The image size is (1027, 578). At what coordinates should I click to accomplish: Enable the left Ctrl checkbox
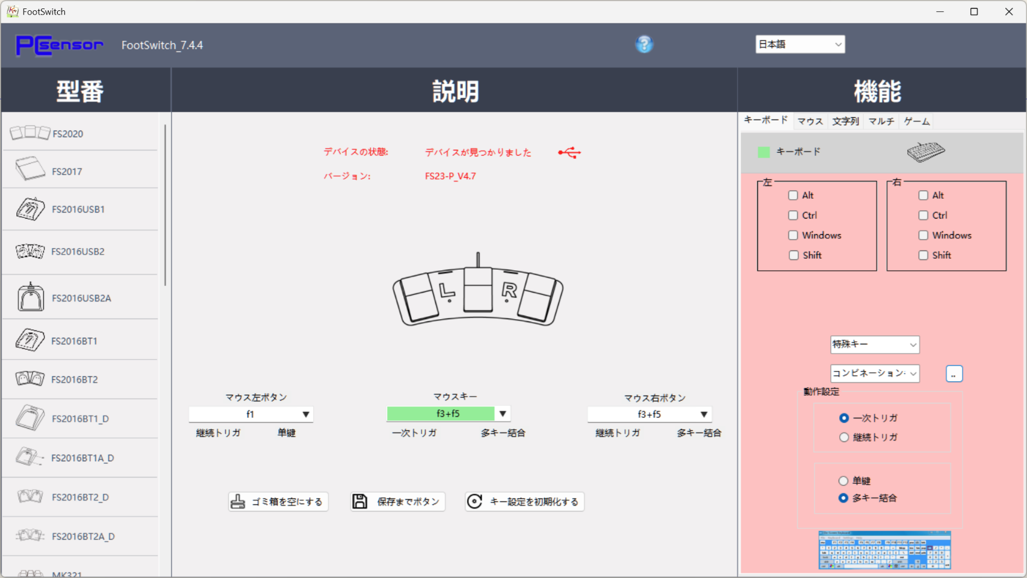pos(793,216)
